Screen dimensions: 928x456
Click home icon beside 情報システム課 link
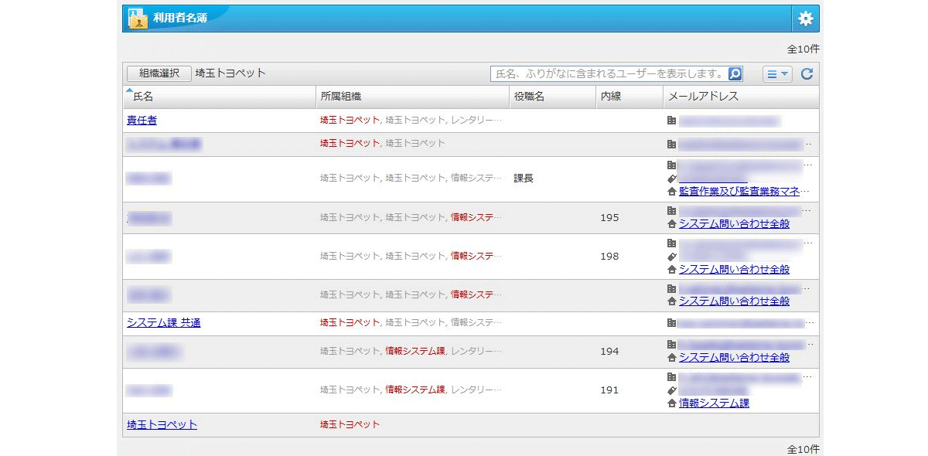coord(671,403)
